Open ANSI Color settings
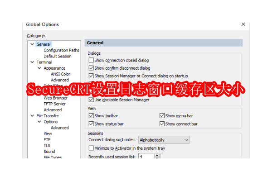The image size is (272, 181). click(60, 74)
